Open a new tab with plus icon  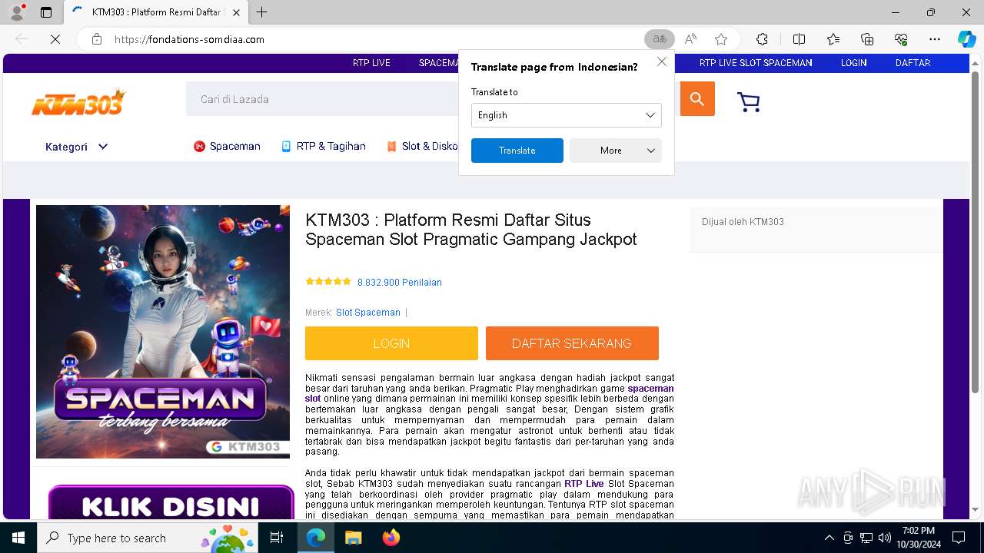click(262, 12)
